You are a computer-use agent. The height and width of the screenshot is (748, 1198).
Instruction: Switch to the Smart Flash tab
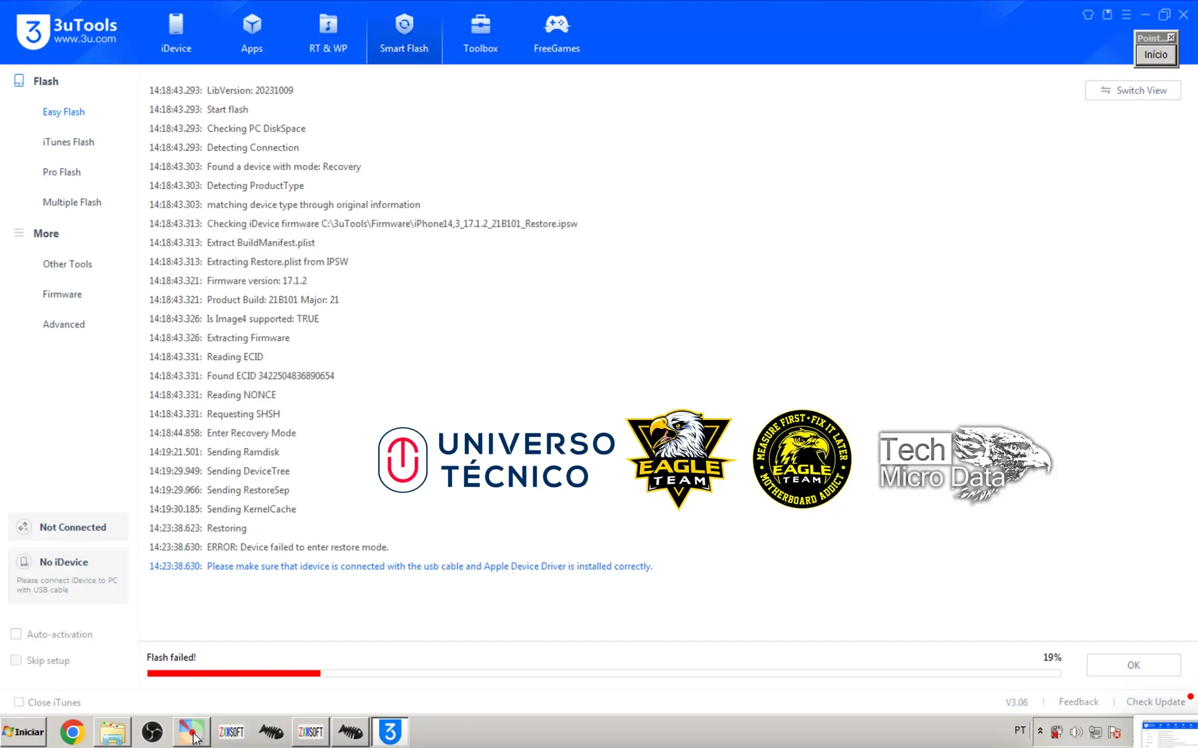tap(404, 34)
